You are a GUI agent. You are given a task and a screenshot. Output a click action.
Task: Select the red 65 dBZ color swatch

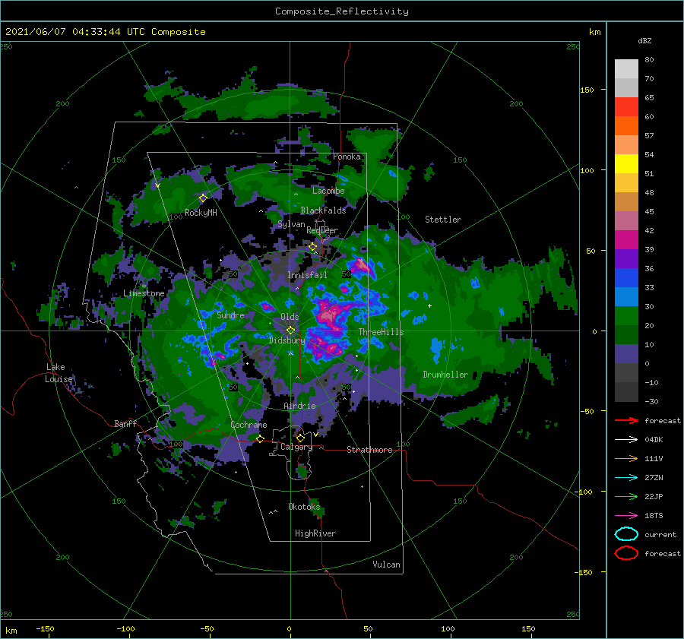626,106
